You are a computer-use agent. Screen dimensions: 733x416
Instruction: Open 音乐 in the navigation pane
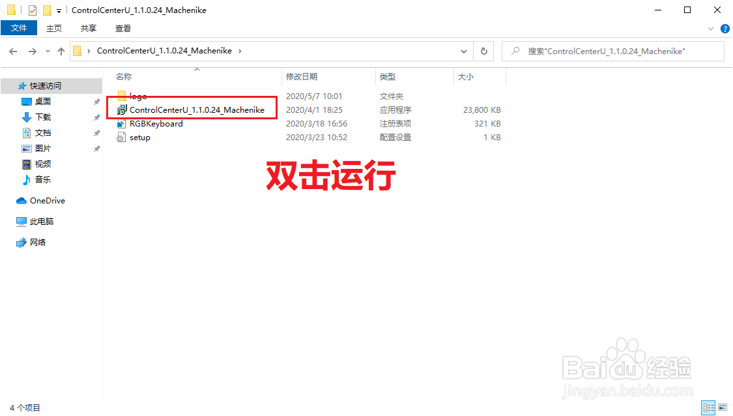tap(42, 180)
